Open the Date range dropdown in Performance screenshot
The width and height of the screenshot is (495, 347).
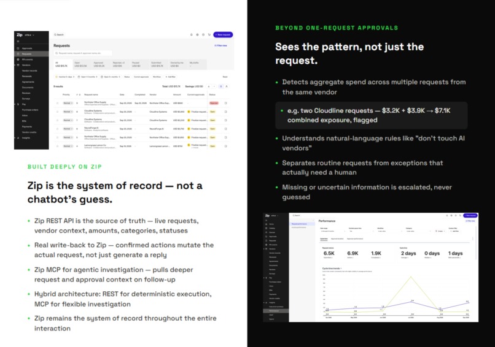click(x=332, y=231)
